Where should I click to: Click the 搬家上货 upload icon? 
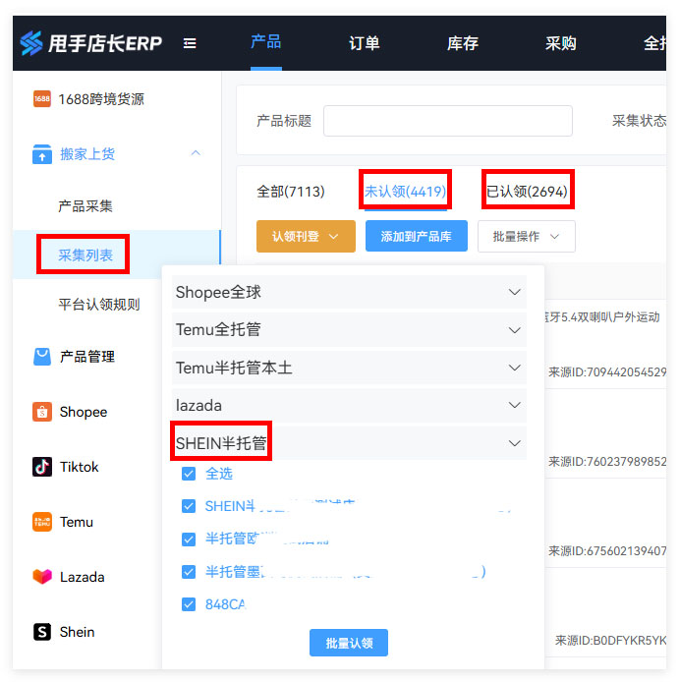[42, 154]
